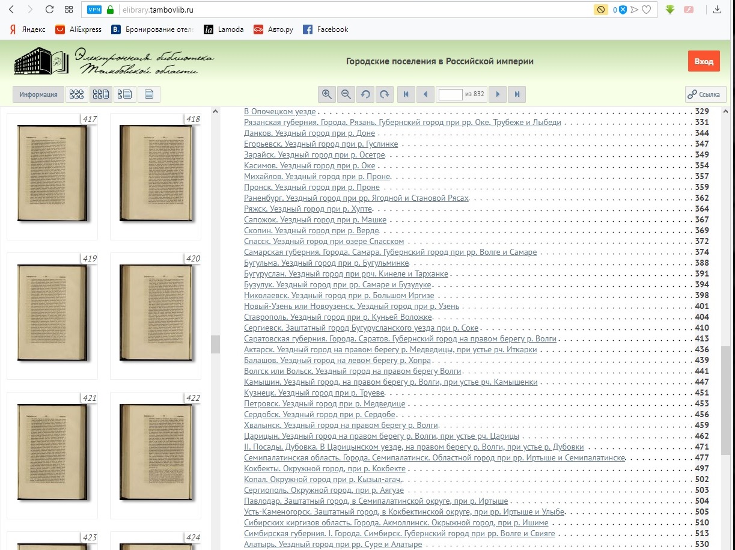The width and height of the screenshot is (735, 550).
Task: Click the Flash plugin extension icon
Action: [x=689, y=10]
